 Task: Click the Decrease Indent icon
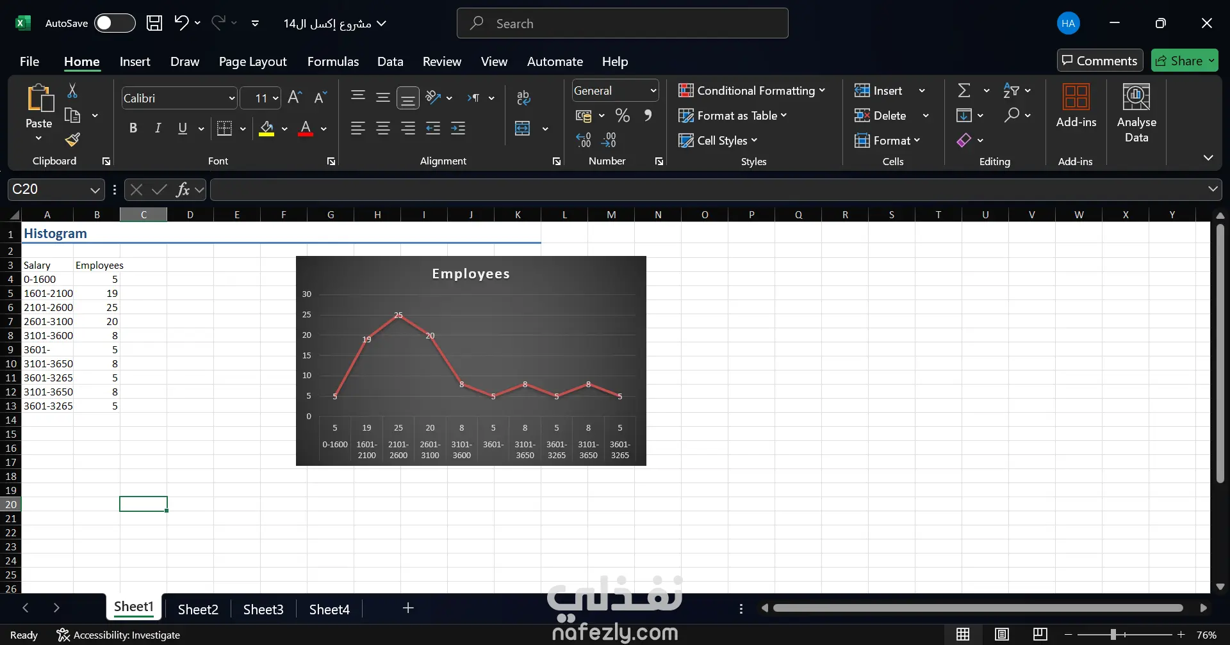click(x=433, y=129)
